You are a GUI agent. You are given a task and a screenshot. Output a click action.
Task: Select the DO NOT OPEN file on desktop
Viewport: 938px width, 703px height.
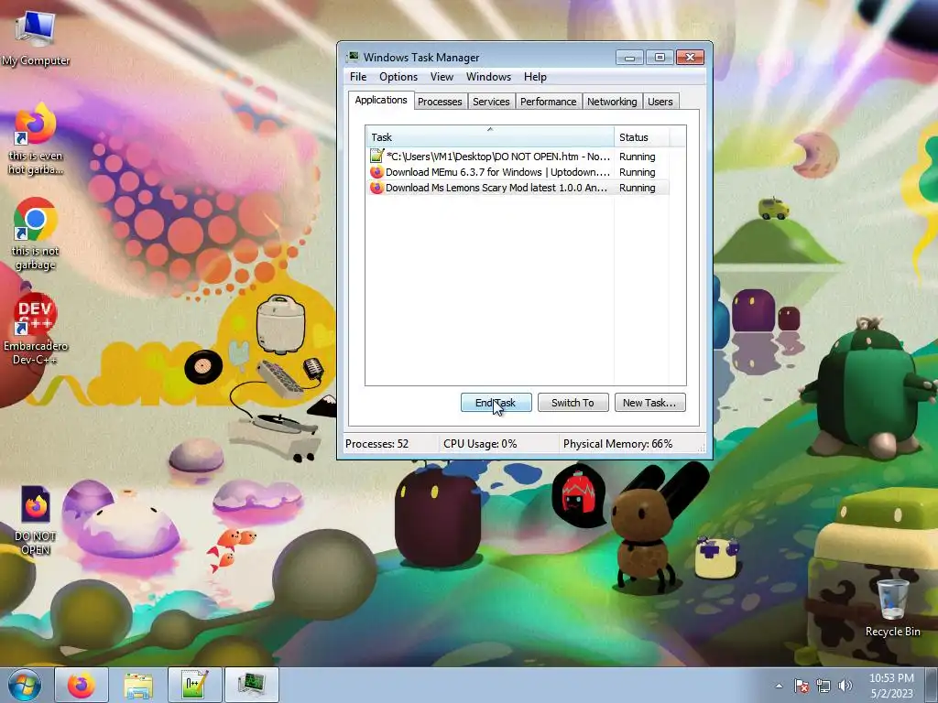coord(36,520)
